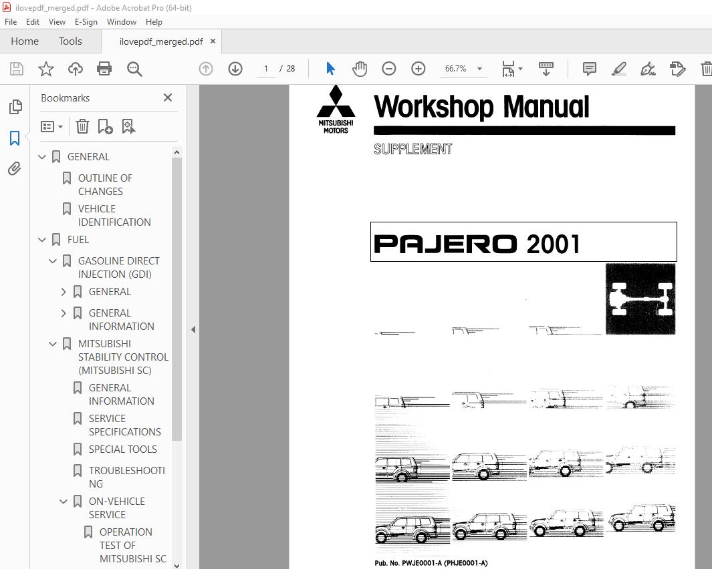Collapse the top-level GENERAL bookmark
The width and height of the screenshot is (712, 569).
click(41, 157)
